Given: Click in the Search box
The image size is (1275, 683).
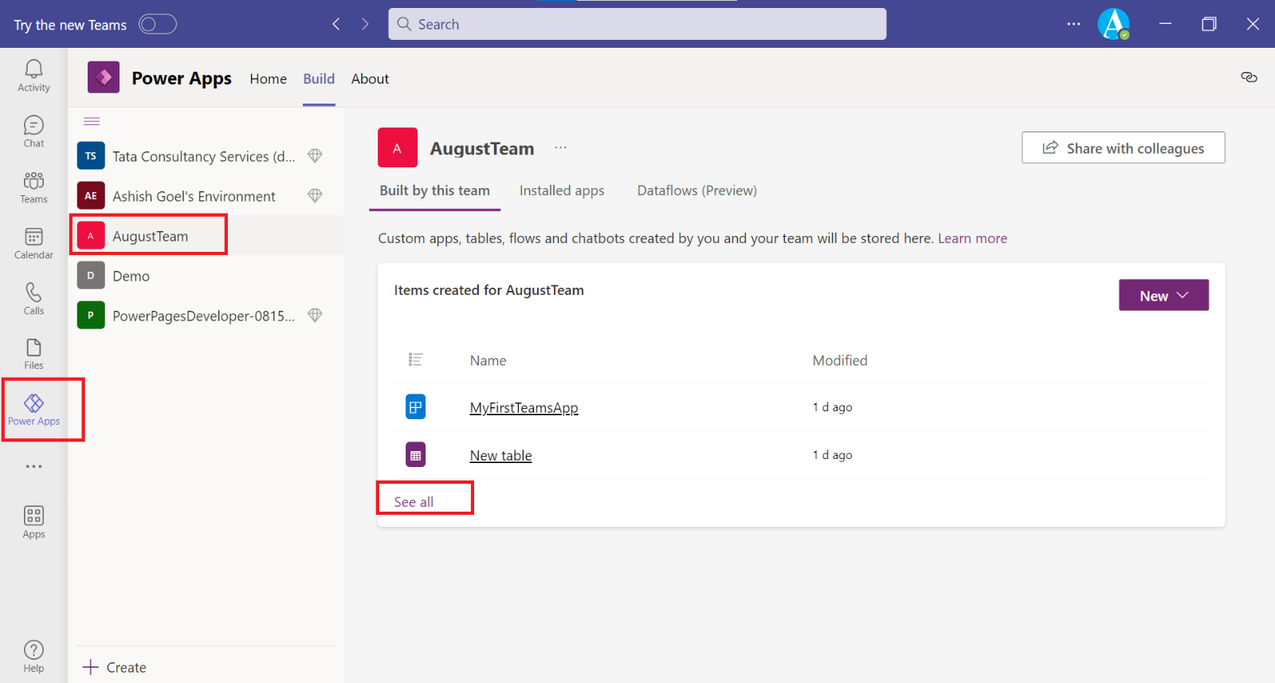Looking at the screenshot, I should point(637,25).
